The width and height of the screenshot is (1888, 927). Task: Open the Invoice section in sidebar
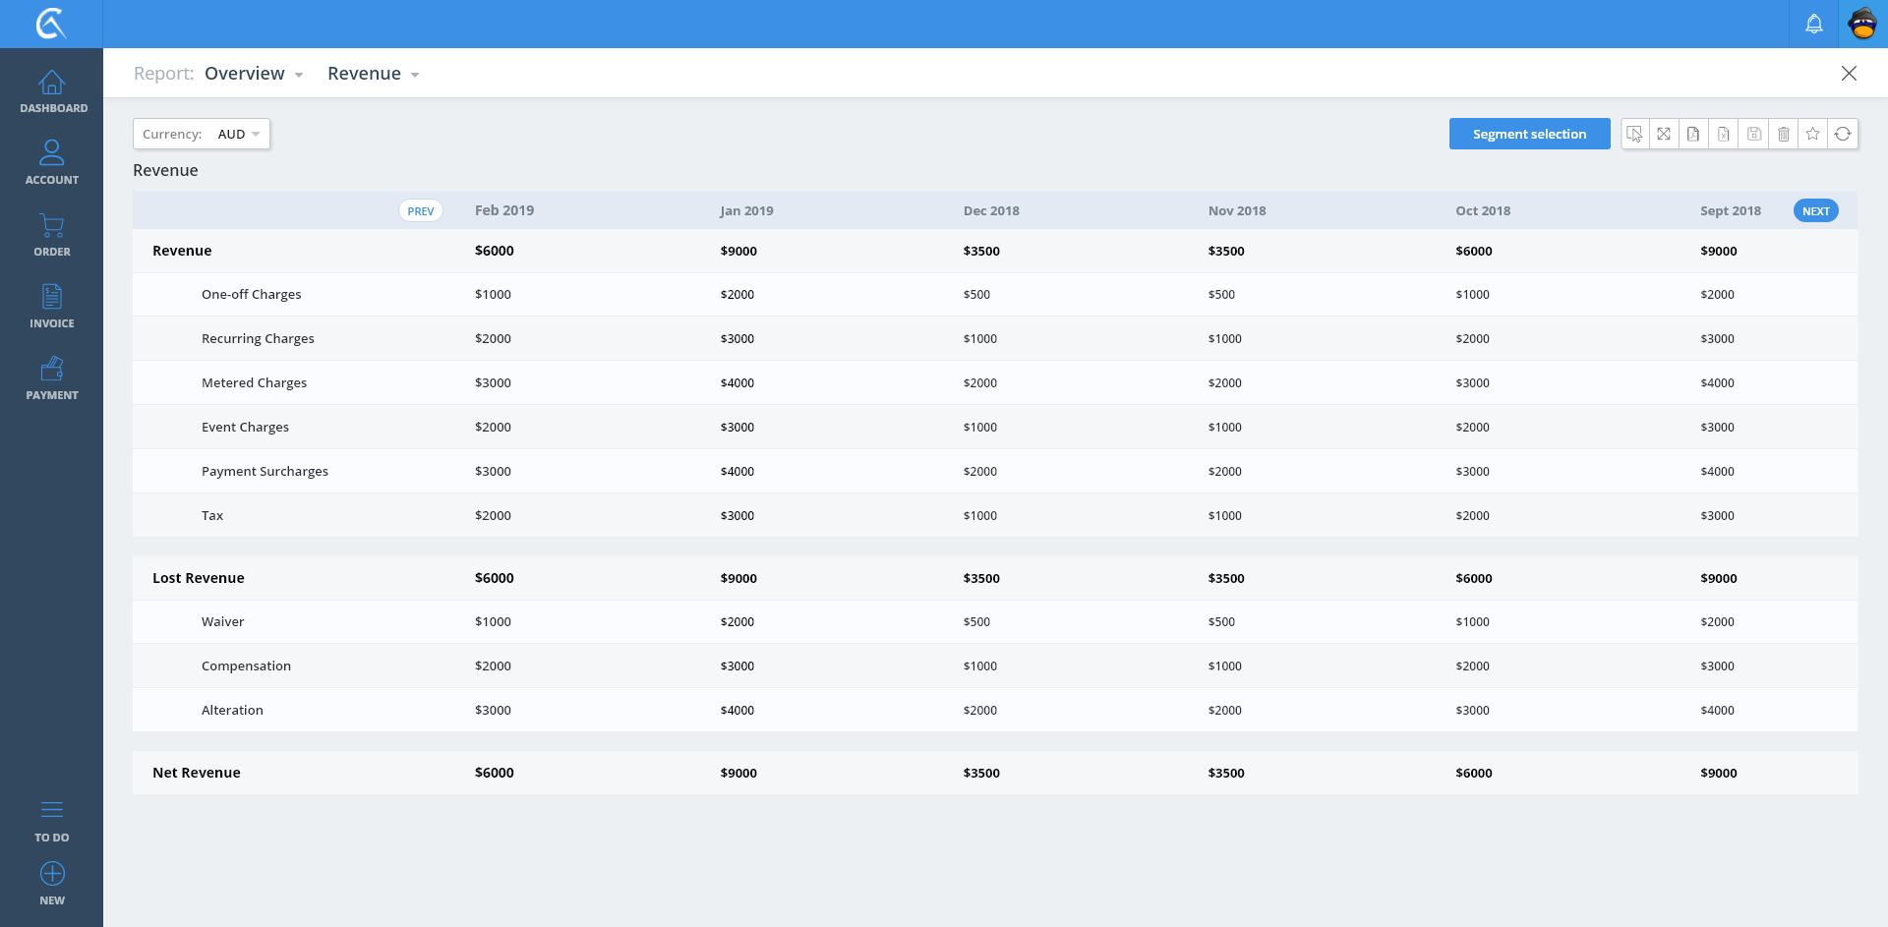tap(52, 306)
